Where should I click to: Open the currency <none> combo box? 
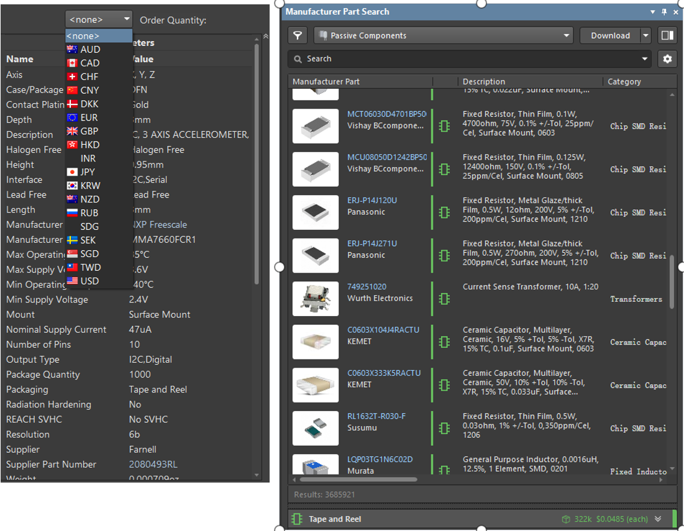click(x=99, y=20)
